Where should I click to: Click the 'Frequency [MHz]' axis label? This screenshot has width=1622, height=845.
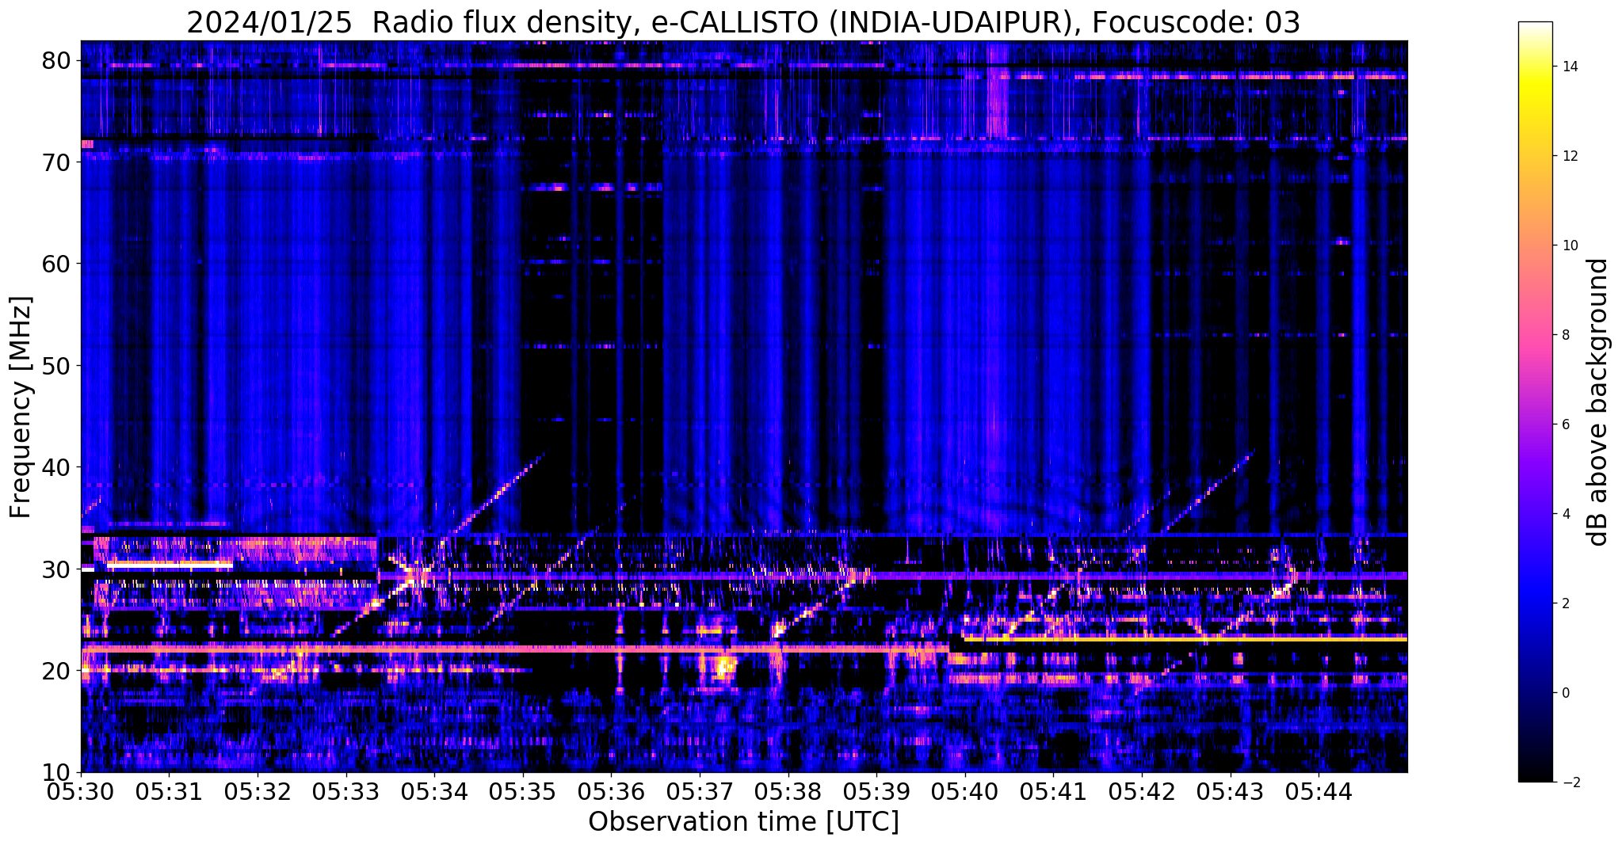point(21,407)
